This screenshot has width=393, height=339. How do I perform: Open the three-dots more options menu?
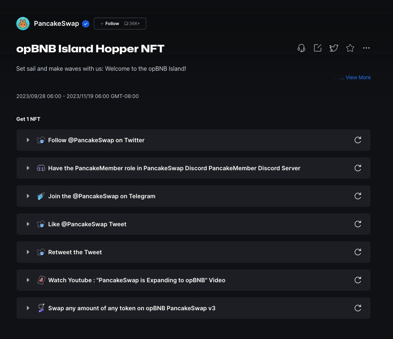click(x=366, y=48)
